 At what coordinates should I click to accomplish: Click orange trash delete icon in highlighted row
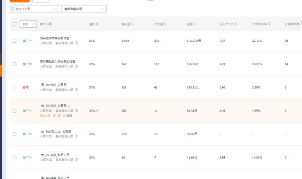click(x=59, y=116)
